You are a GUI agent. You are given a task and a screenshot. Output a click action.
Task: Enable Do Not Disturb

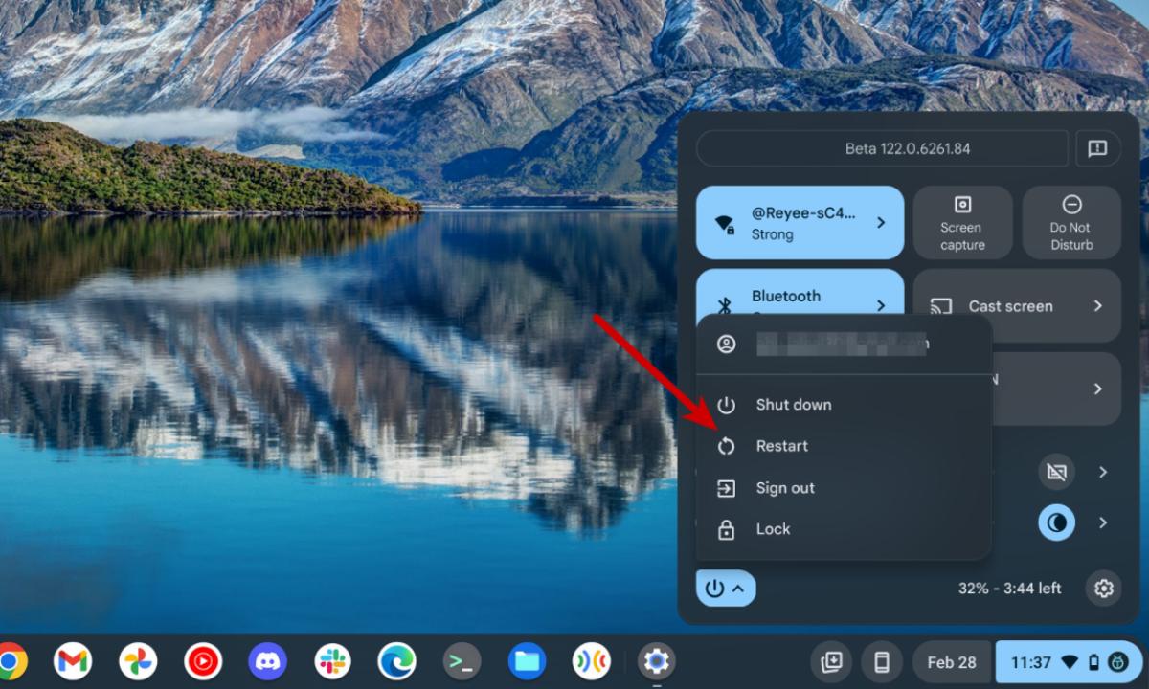1070,222
